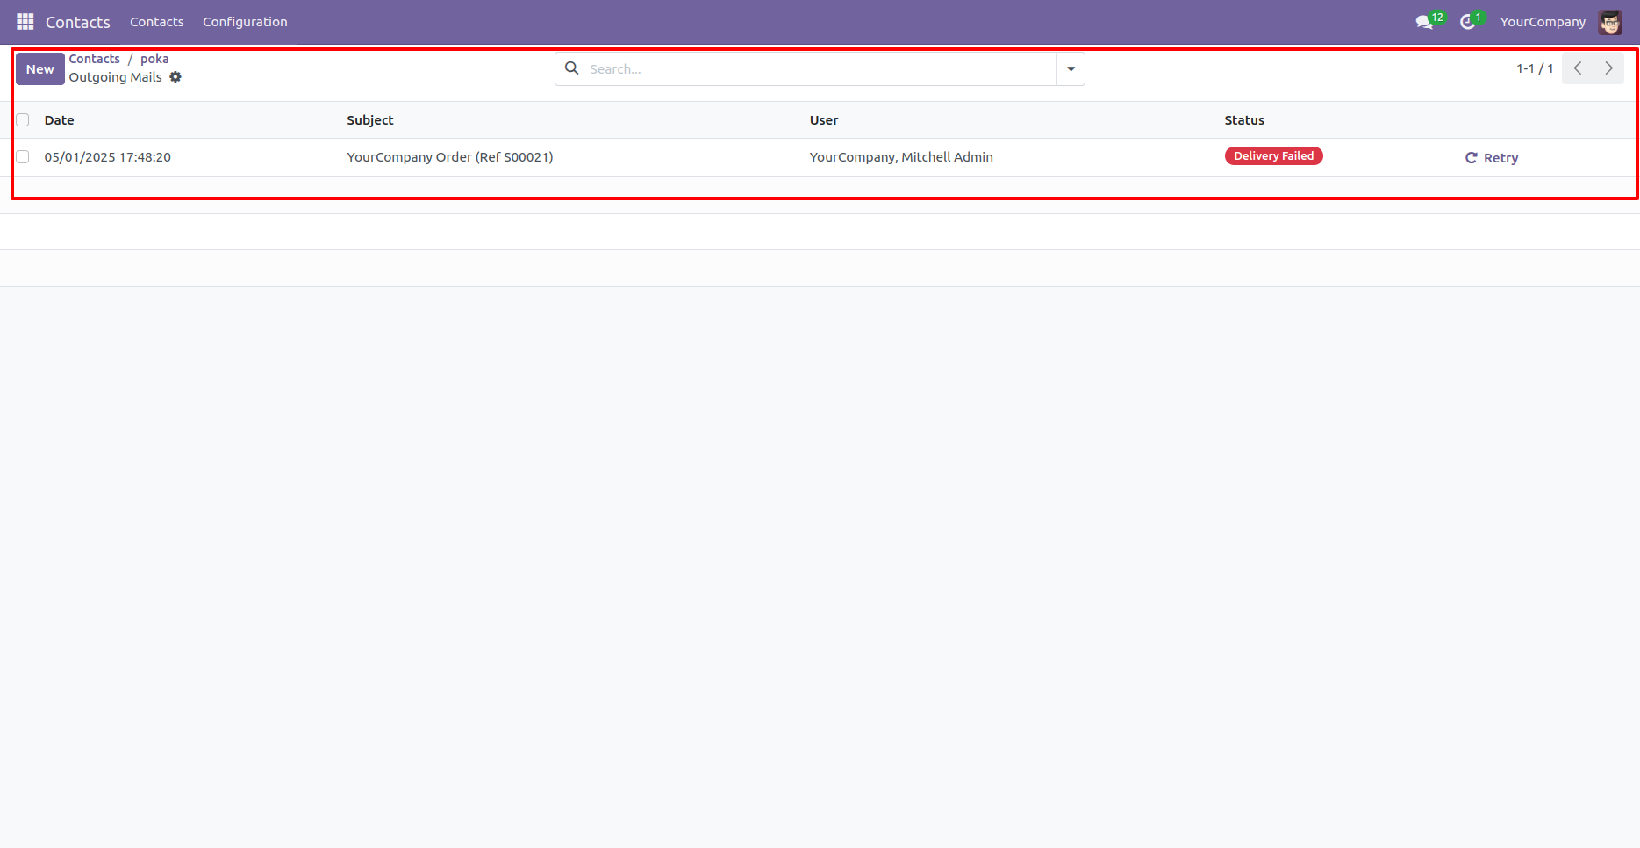The image size is (1640, 848).
Task: Select all mails with header checkbox
Action: pyautogui.click(x=22, y=119)
